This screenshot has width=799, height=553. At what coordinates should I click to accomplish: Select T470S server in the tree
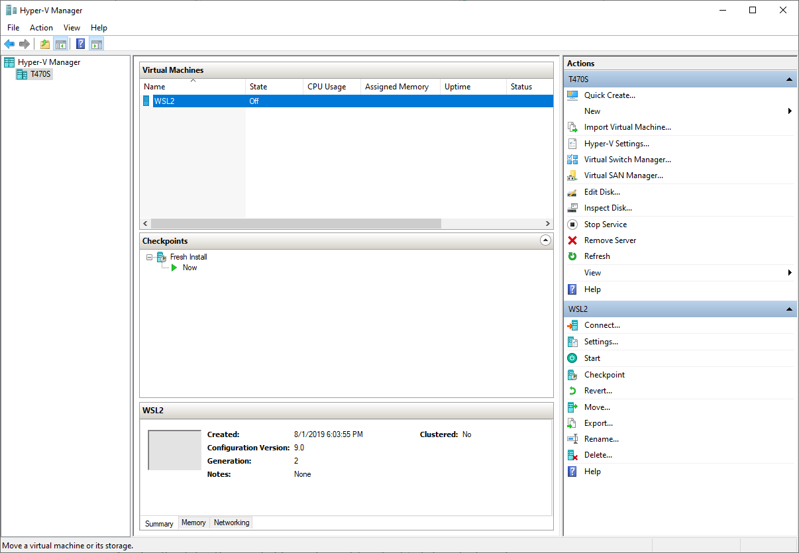(x=40, y=74)
